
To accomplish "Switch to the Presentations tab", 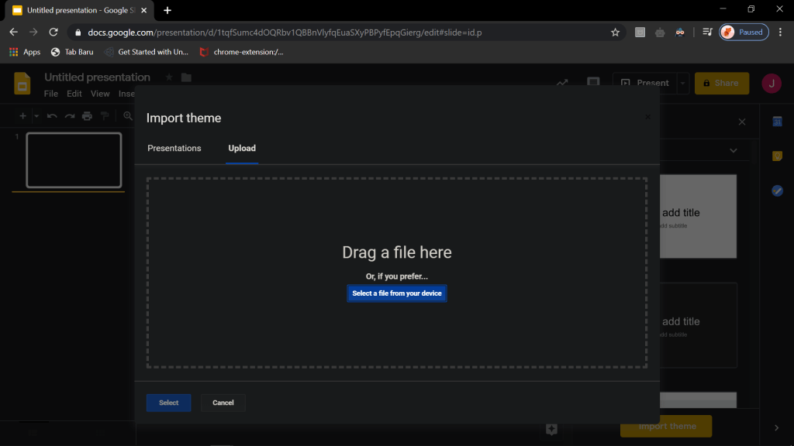I will point(174,148).
